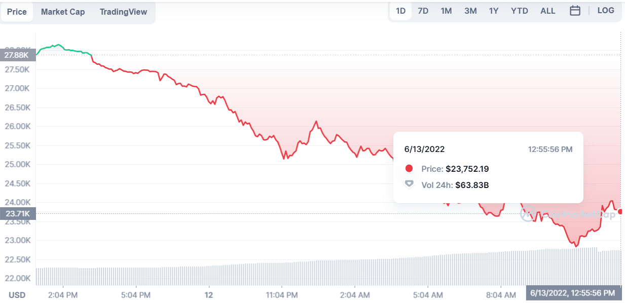
Task: Click the 11:04 PM time axis label
Action: [x=282, y=294]
